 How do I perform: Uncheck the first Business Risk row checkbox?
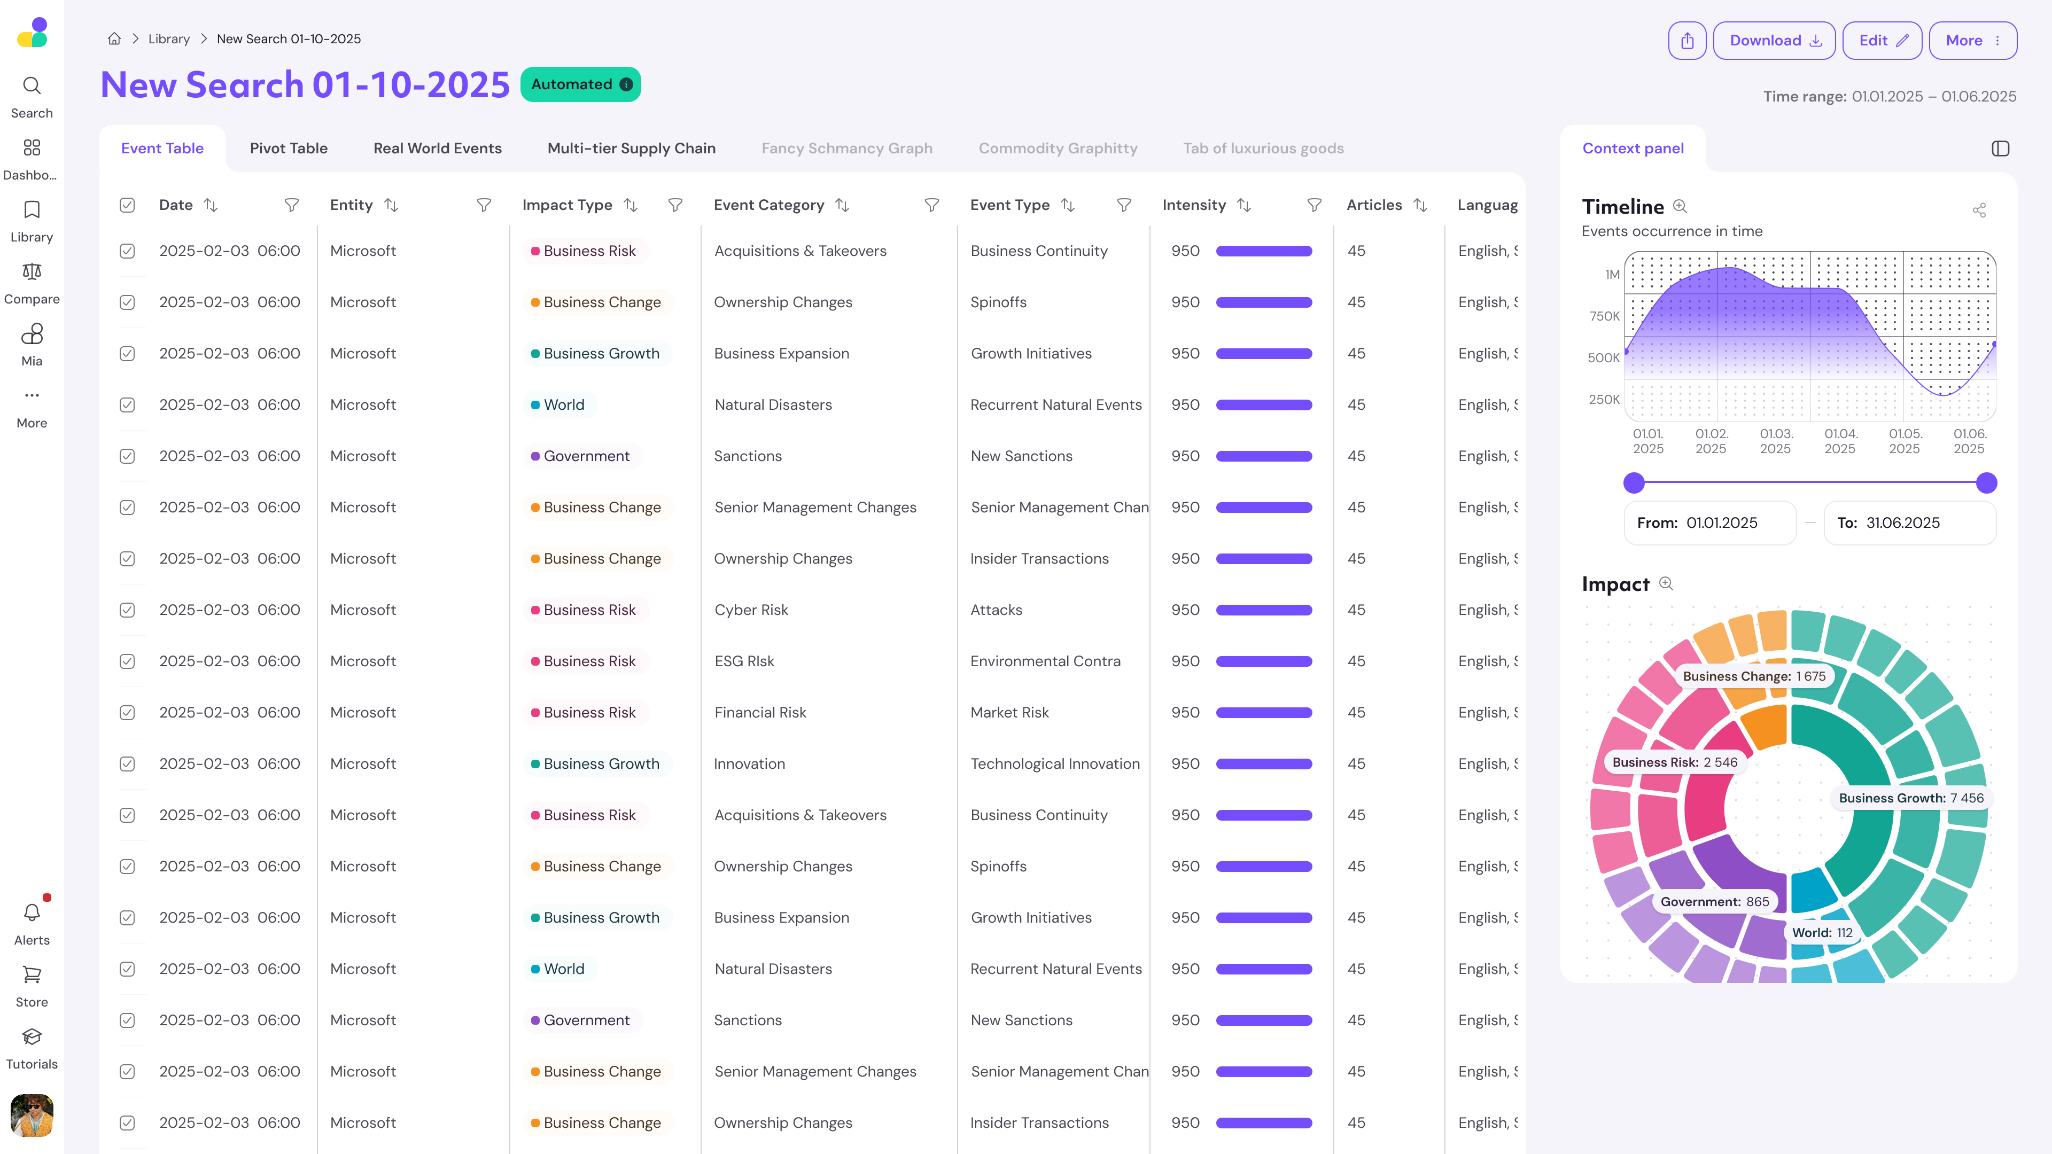pyautogui.click(x=128, y=251)
